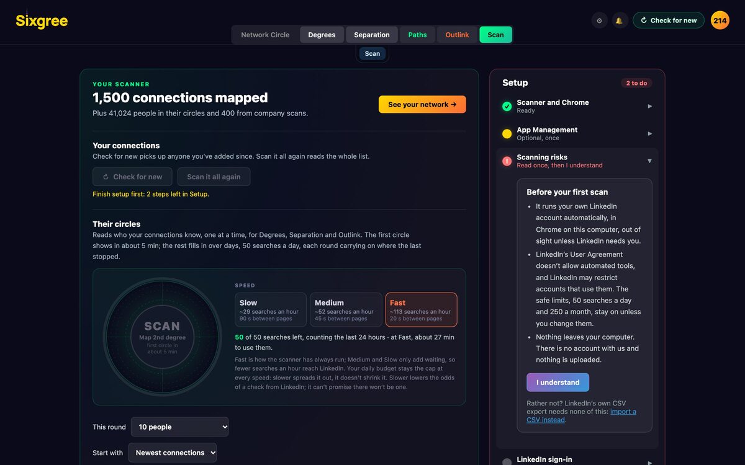Click the 214 avatar badge
Screen dimensions: 745x465
click(x=720, y=20)
